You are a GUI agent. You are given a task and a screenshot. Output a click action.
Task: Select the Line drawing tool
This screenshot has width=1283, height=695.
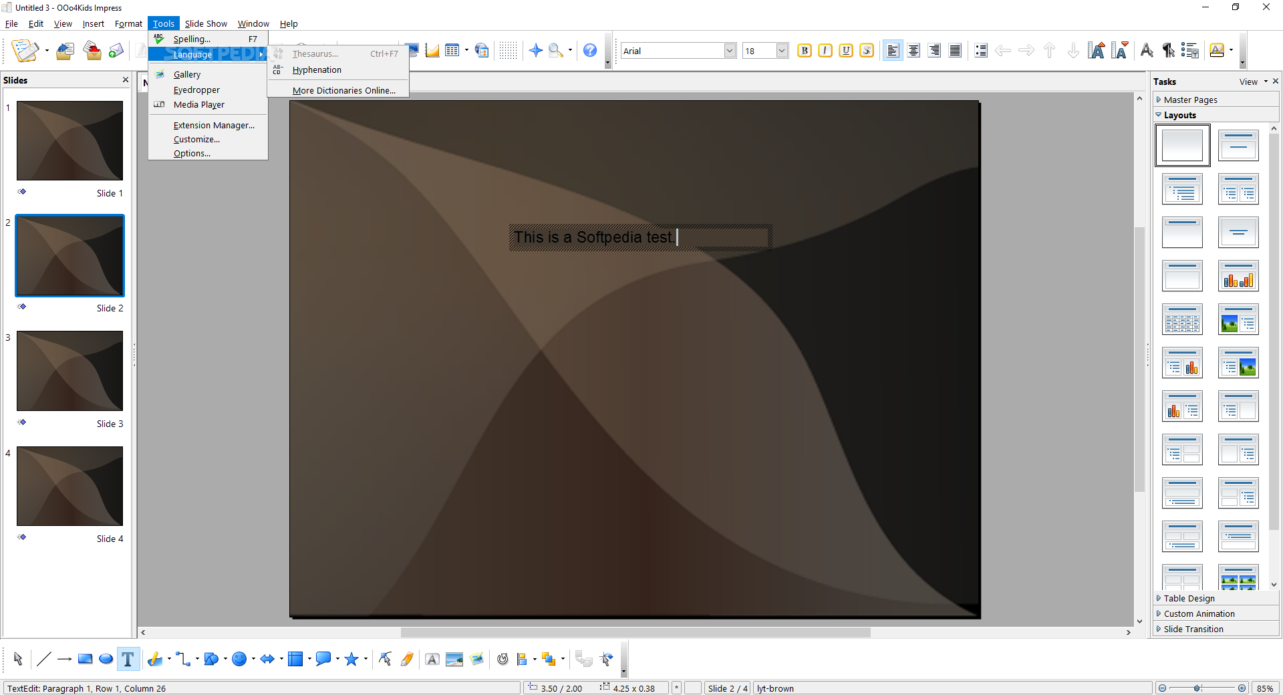(43, 660)
